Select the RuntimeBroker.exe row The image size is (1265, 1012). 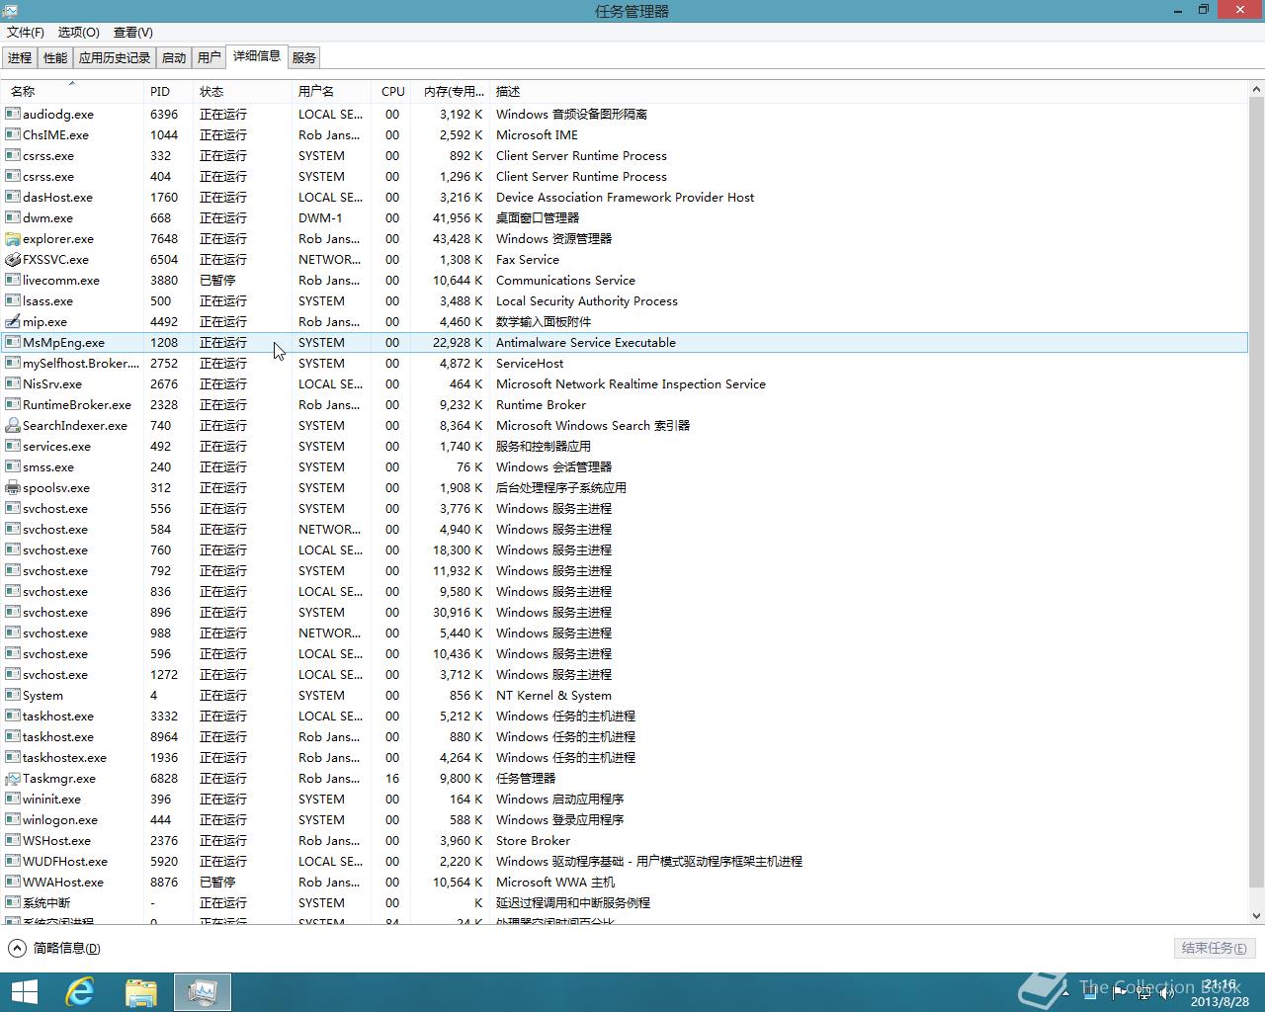625,404
